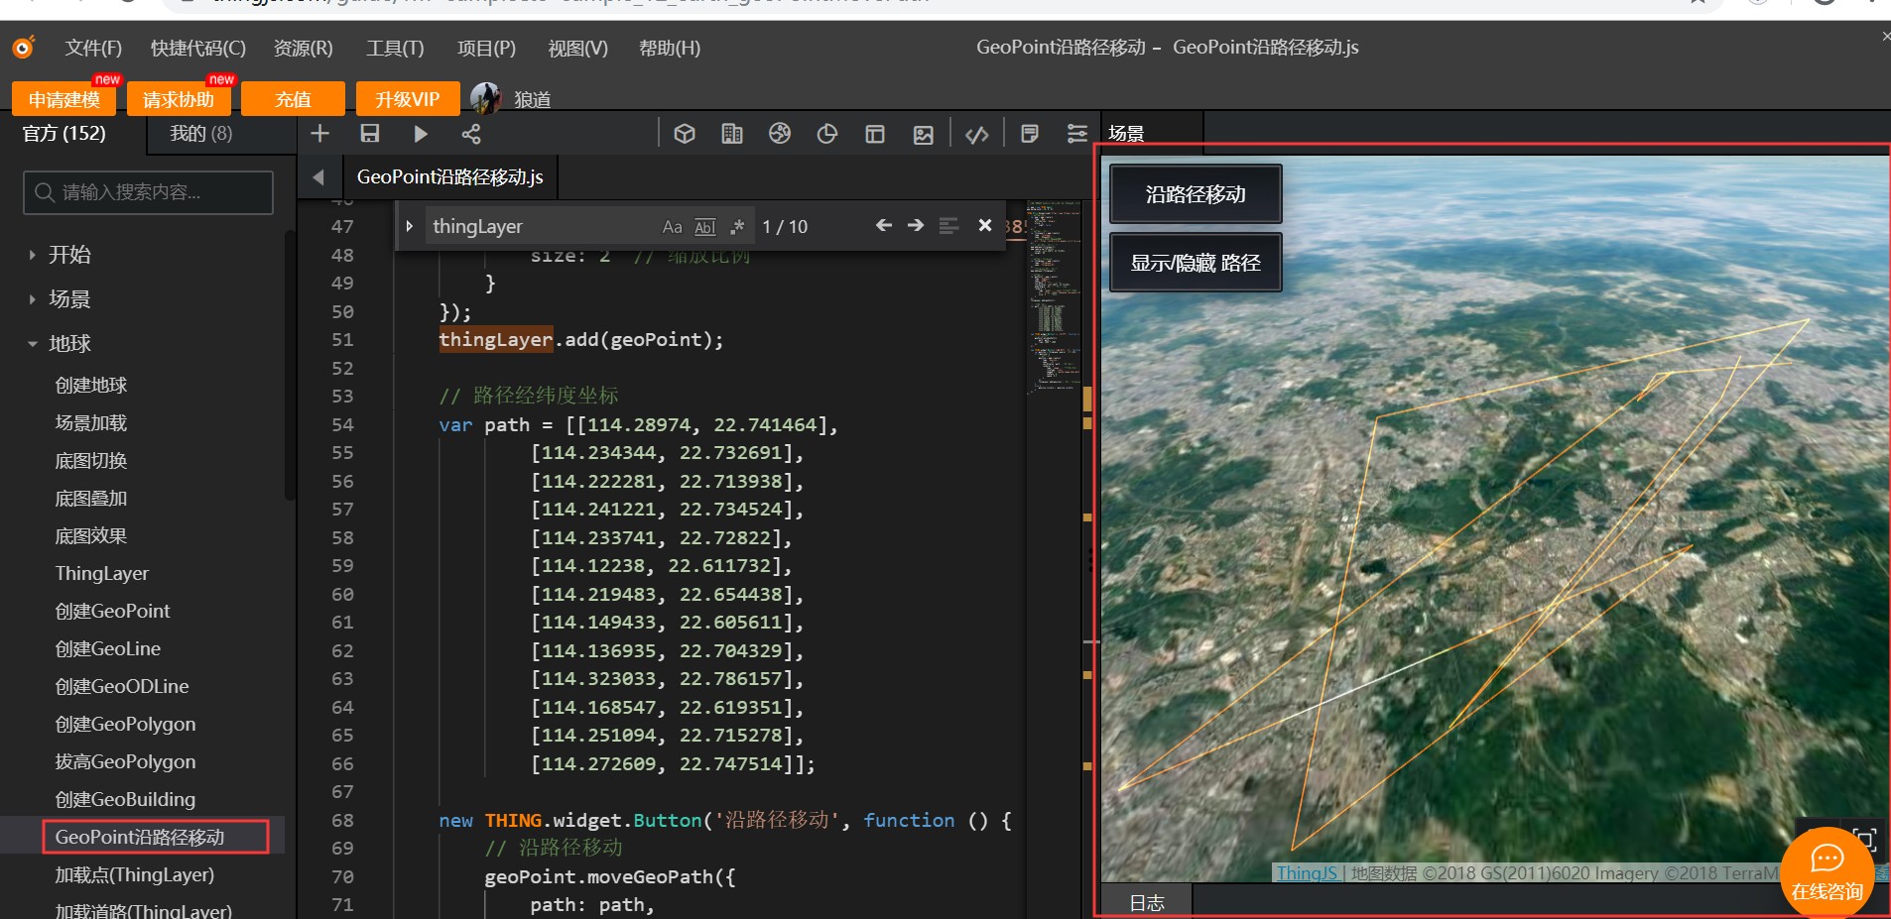Focus the sidebar search input field

click(x=148, y=192)
